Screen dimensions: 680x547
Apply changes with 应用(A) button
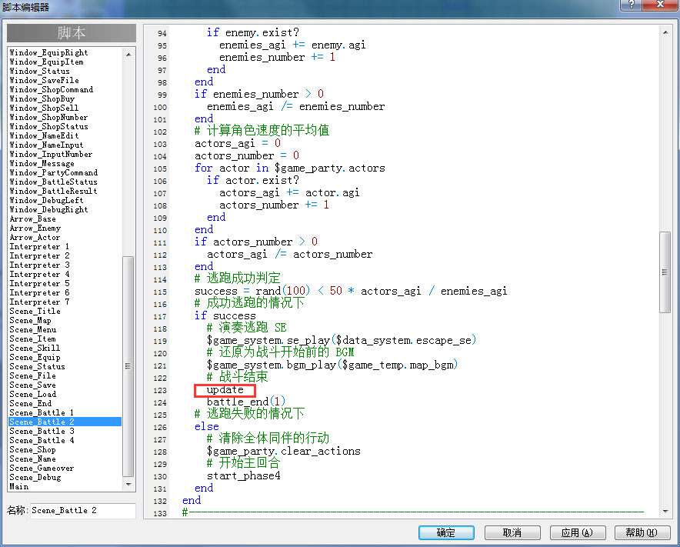coord(577,532)
